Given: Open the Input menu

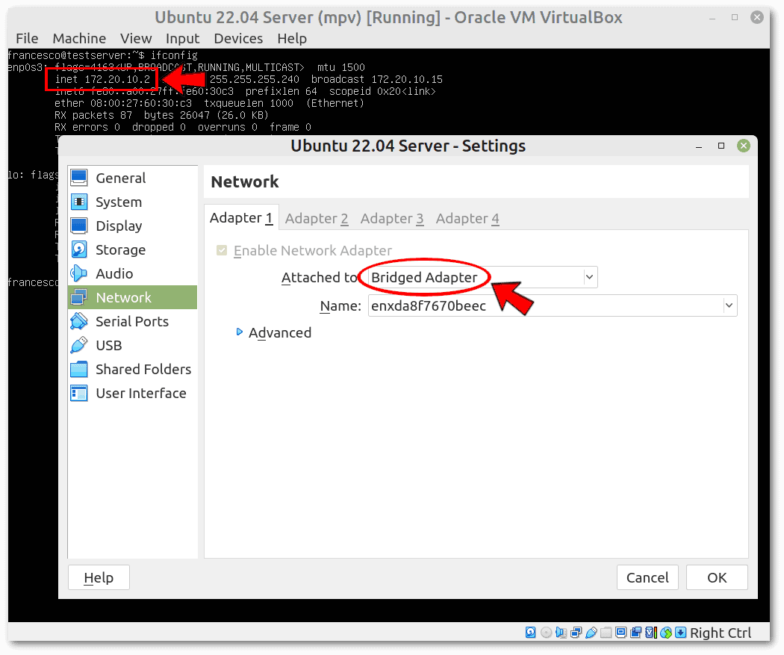Looking at the screenshot, I should coord(182,39).
